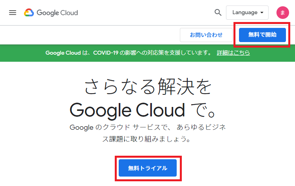Click the Language dropdown caret arrow

(262, 13)
